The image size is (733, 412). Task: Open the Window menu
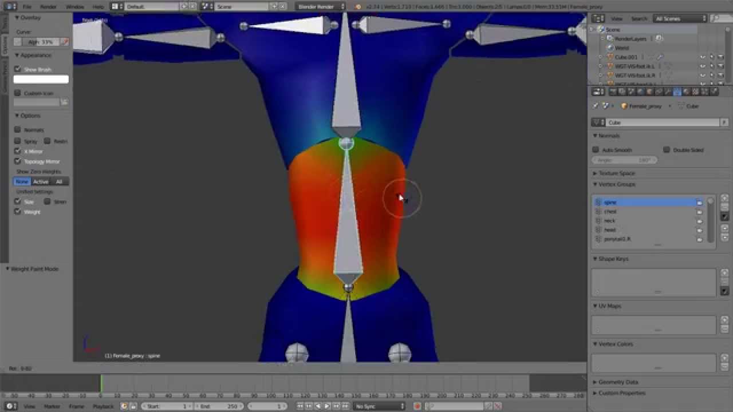pos(74,6)
